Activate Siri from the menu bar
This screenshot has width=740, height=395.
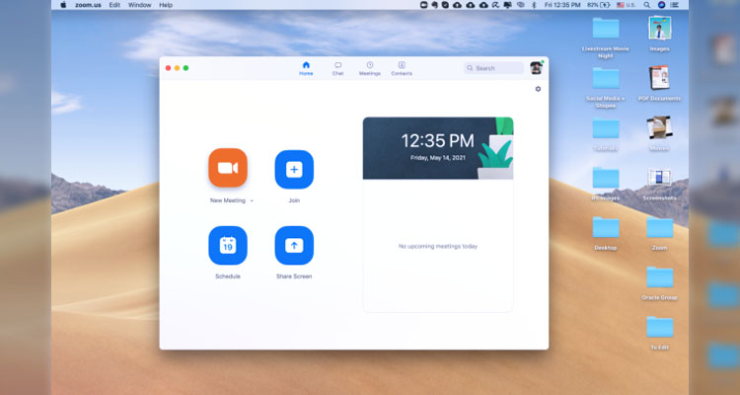pos(661,5)
